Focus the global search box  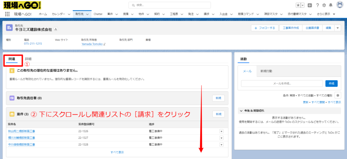pos(169,5)
